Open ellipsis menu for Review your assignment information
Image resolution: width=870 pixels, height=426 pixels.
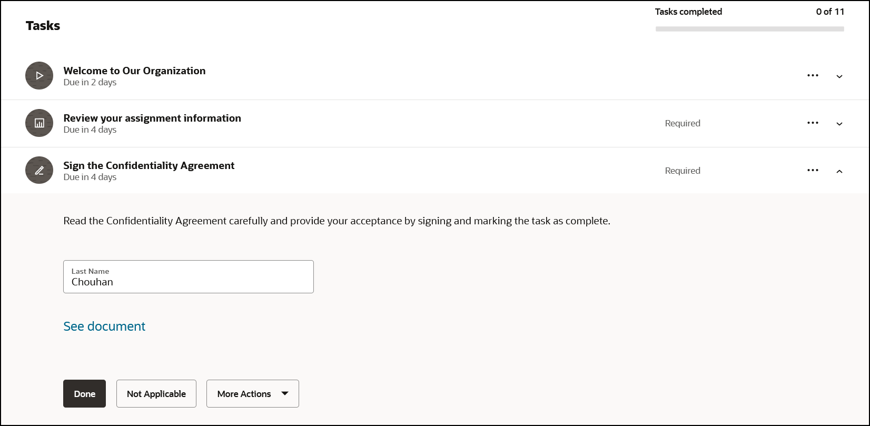click(x=813, y=123)
